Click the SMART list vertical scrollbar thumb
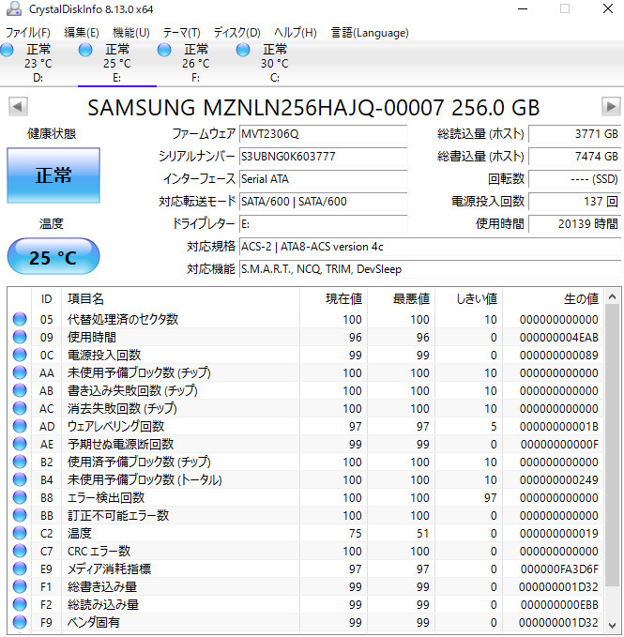624x637 pixels. click(612, 445)
